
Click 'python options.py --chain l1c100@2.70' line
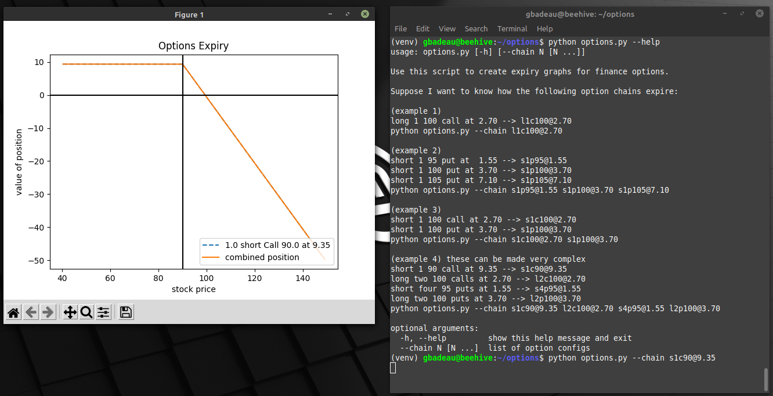click(476, 131)
